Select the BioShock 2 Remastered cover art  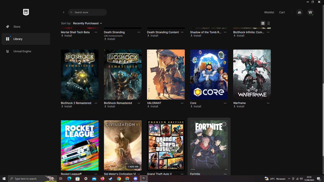coord(80,75)
